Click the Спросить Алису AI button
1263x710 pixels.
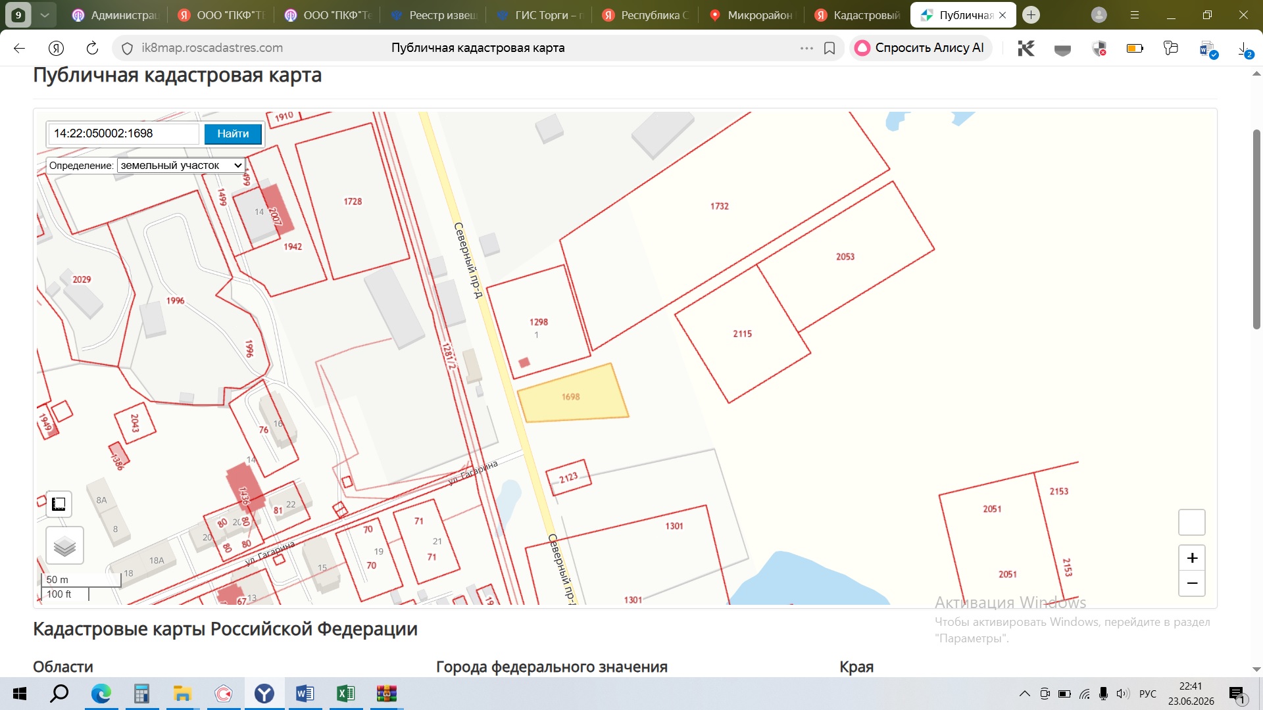tap(920, 48)
